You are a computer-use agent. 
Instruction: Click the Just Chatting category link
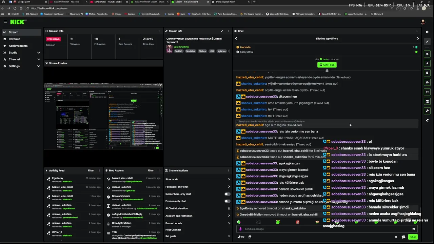[181, 47]
